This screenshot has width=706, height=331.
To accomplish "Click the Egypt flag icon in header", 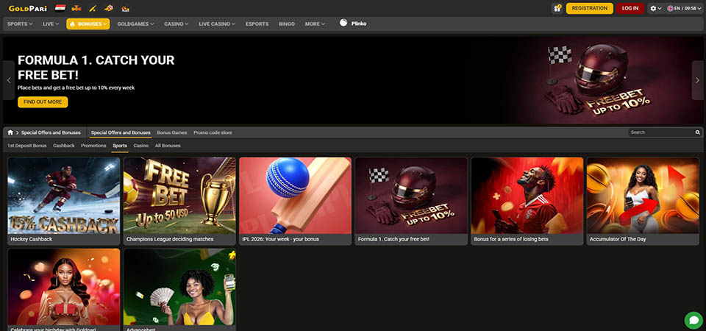I will [x=60, y=8].
